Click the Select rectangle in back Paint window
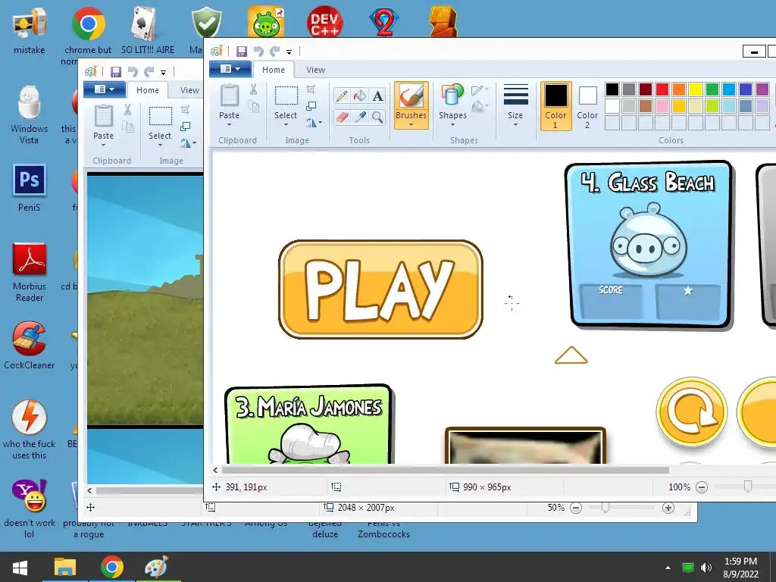 [161, 116]
